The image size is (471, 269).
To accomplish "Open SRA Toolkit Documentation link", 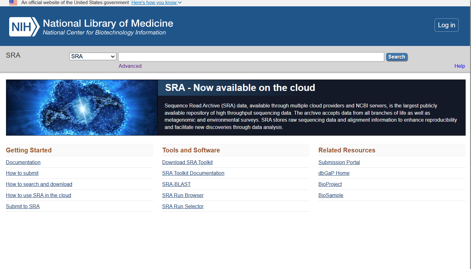I will click(193, 173).
